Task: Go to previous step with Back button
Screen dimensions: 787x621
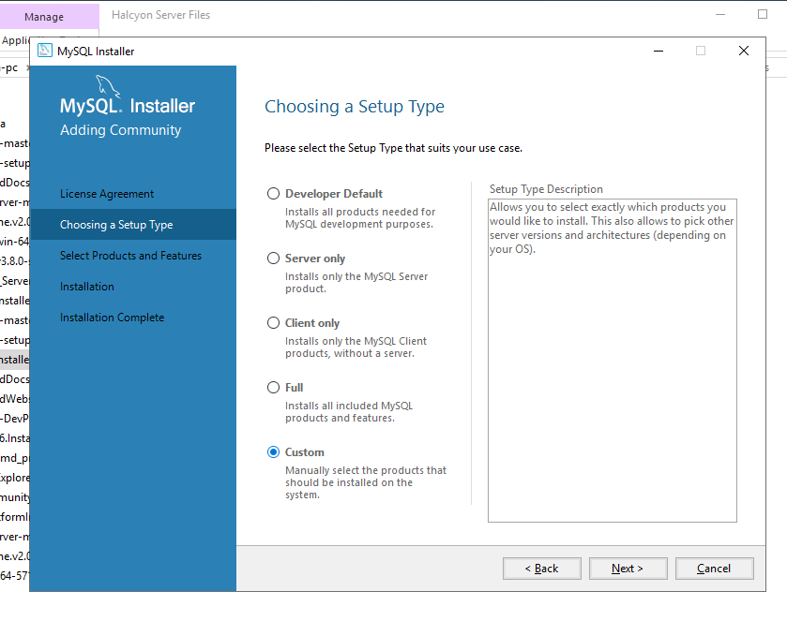Action: point(542,569)
